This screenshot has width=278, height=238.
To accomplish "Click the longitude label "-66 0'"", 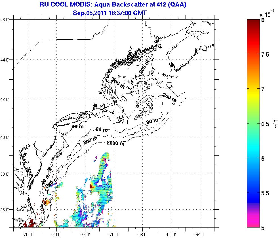I will pos(171,235).
